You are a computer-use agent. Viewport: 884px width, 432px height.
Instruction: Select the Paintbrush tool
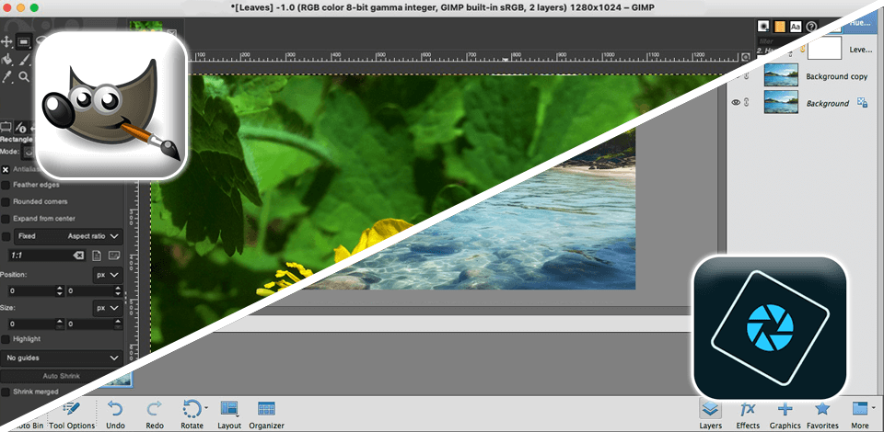pos(24,59)
